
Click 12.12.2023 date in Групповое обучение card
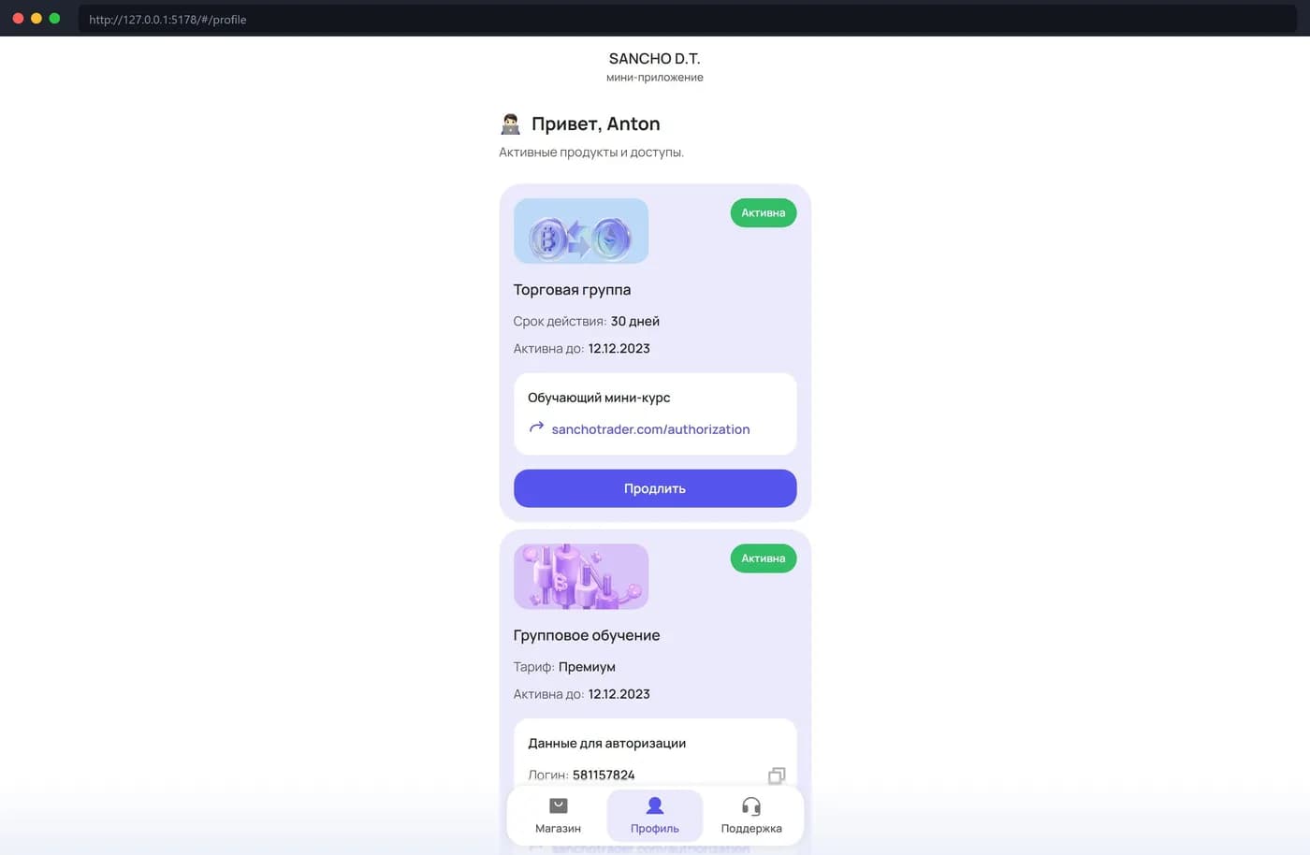click(619, 694)
